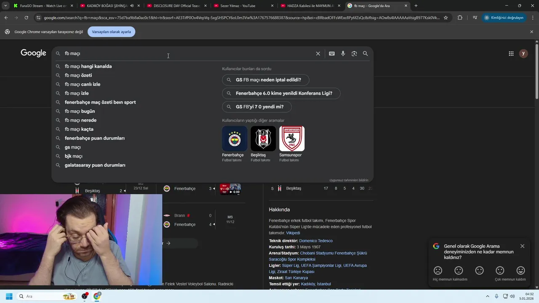
Task: Open volume control in system tray
Action: [x=512, y=296]
